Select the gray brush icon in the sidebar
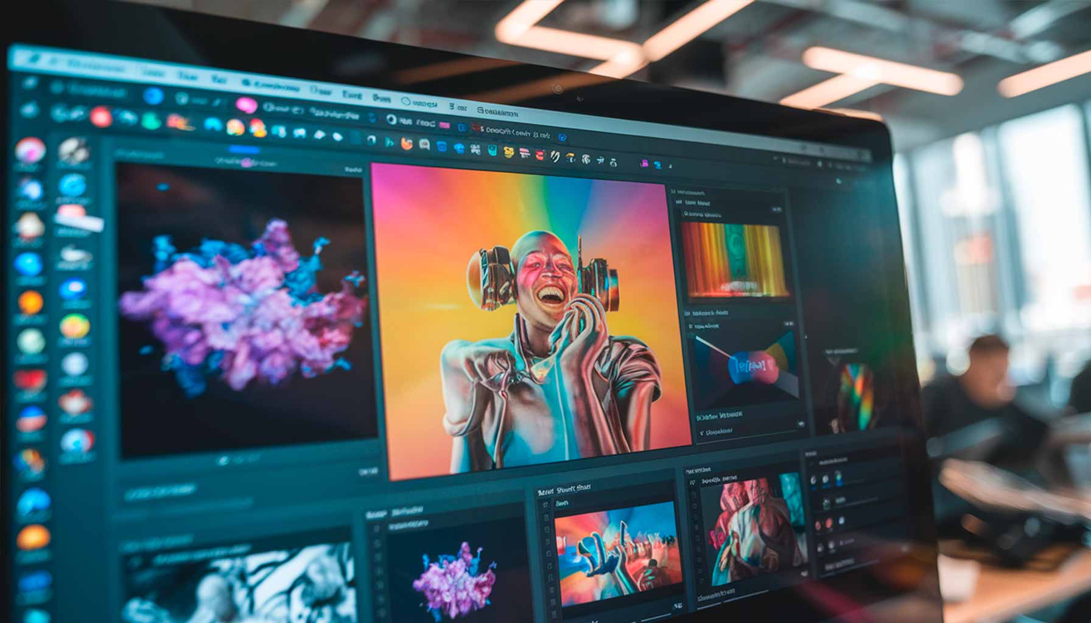This screenshot has height=623, width=1091. [74, 150]
